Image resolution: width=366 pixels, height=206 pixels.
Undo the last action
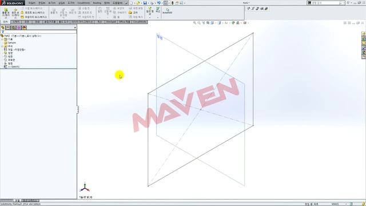(x=159, y=3)
